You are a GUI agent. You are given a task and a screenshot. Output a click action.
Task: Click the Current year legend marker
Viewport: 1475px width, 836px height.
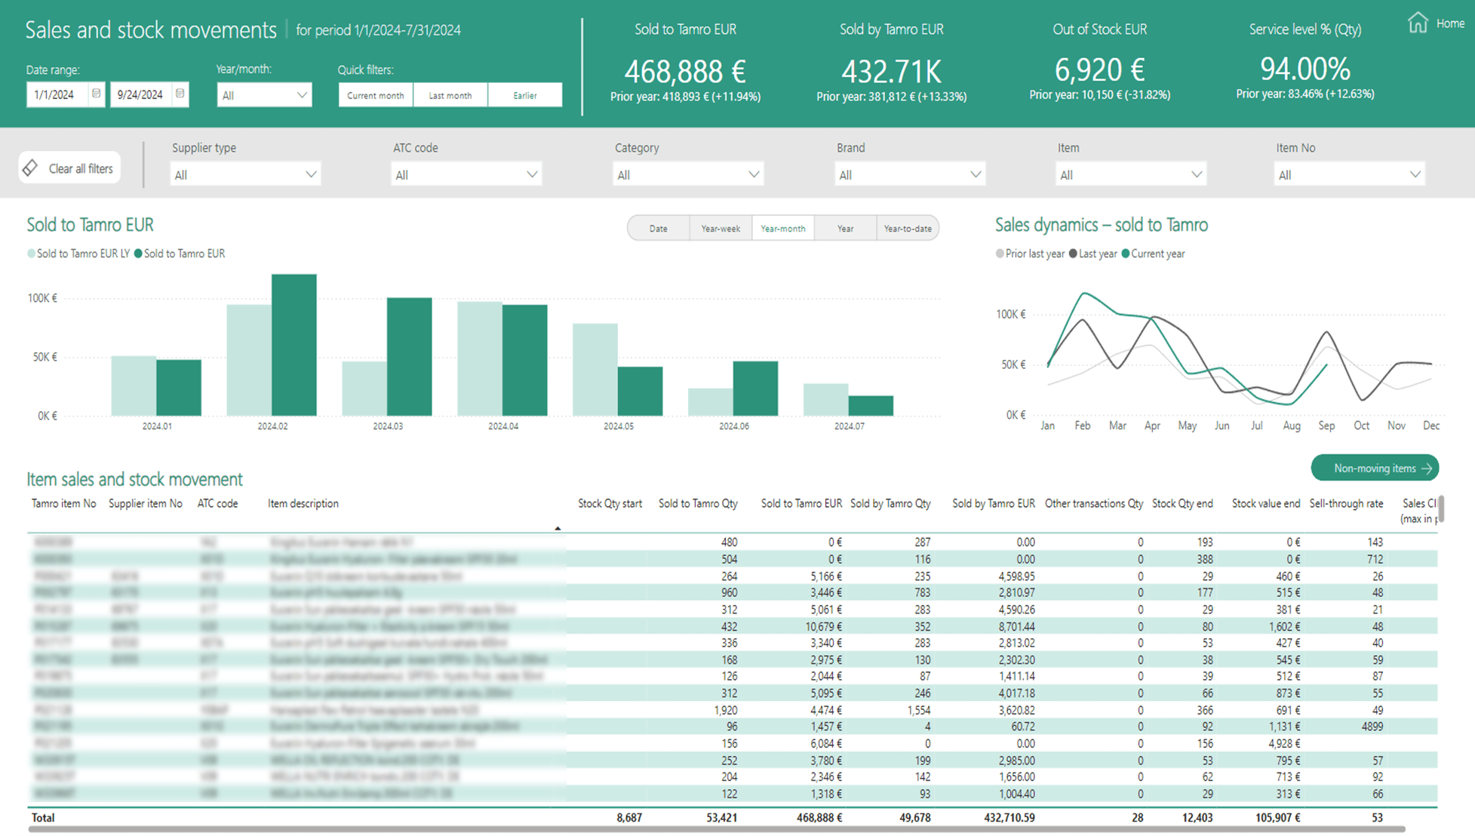[x=1126, y=254]
